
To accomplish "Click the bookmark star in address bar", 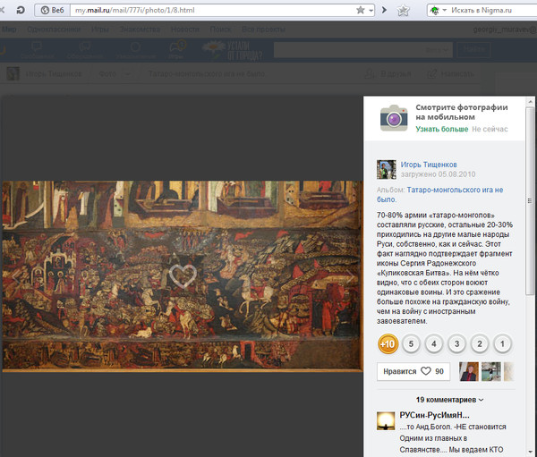I will pyautogui.click(x=361, y=10).
